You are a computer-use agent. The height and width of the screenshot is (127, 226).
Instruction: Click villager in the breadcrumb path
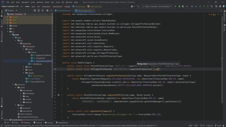[67, 6]
